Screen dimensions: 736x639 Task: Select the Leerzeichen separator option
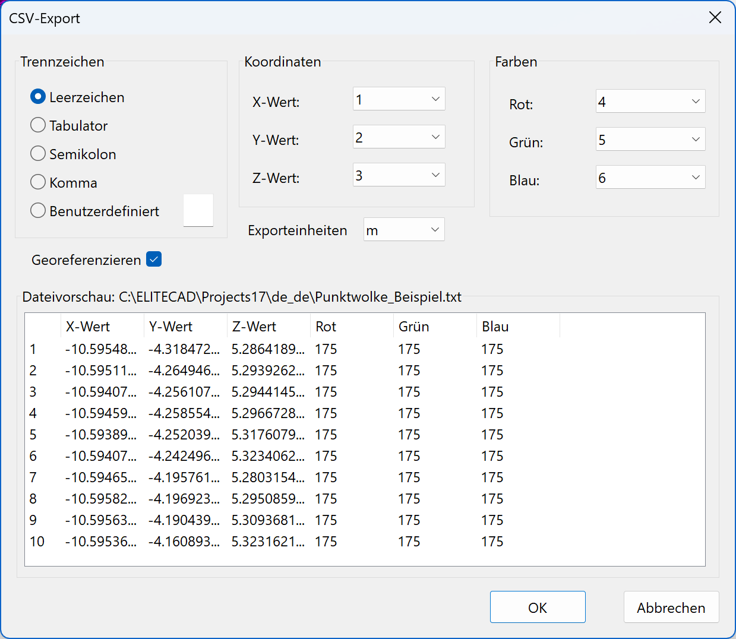(x=38, y=97)
